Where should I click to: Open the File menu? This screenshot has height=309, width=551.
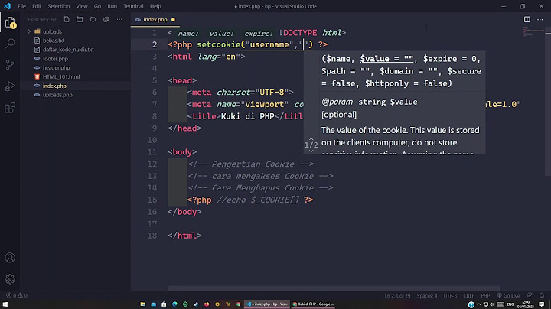(21, 6)
